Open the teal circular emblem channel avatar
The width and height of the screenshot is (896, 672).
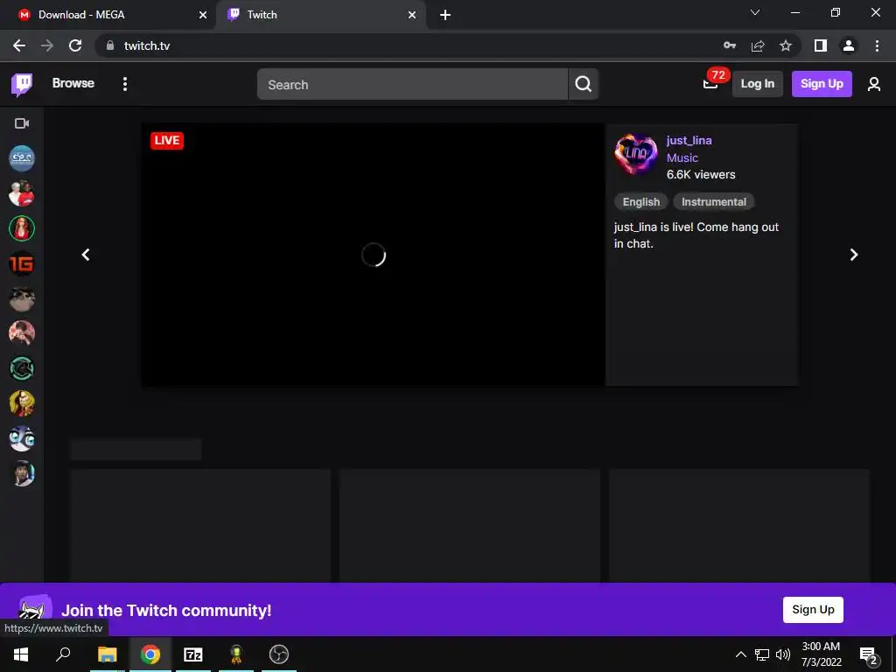click(22, 368)
